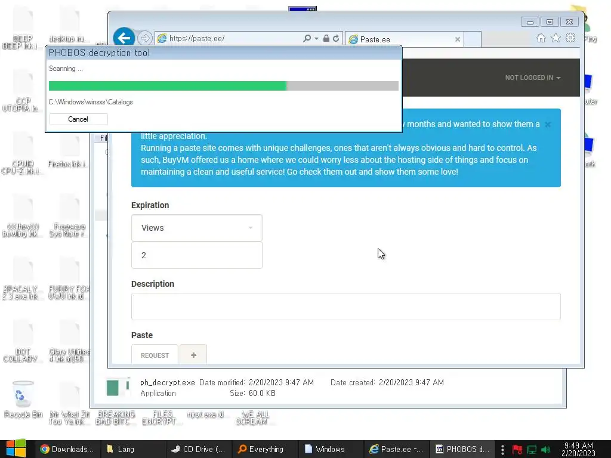The width and height of the screenshot is (611, 458).
Task: Open FURRY FOX UWU desktop shortcut
Action: click(69, 280)
